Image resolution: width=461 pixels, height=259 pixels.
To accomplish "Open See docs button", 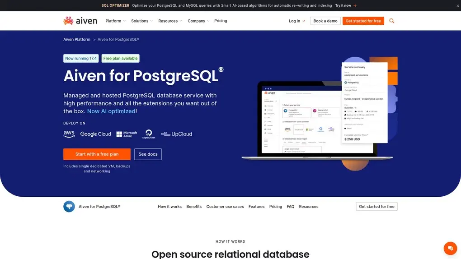I will [148, 154].
